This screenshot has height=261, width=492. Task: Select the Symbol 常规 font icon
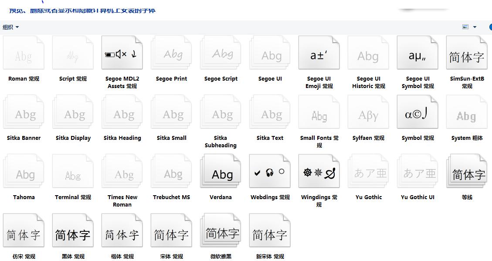click(x=417, y=112)
